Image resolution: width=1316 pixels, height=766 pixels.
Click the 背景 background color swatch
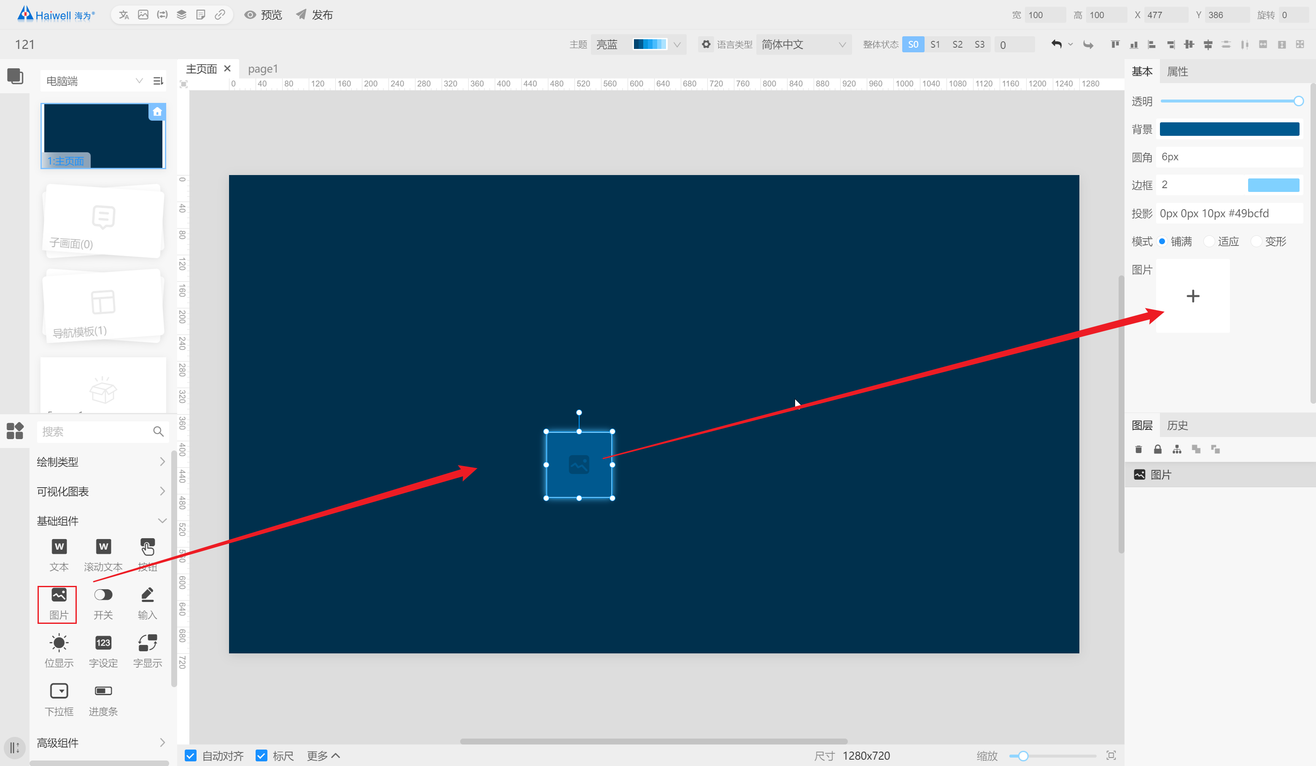pos(1229,129)
